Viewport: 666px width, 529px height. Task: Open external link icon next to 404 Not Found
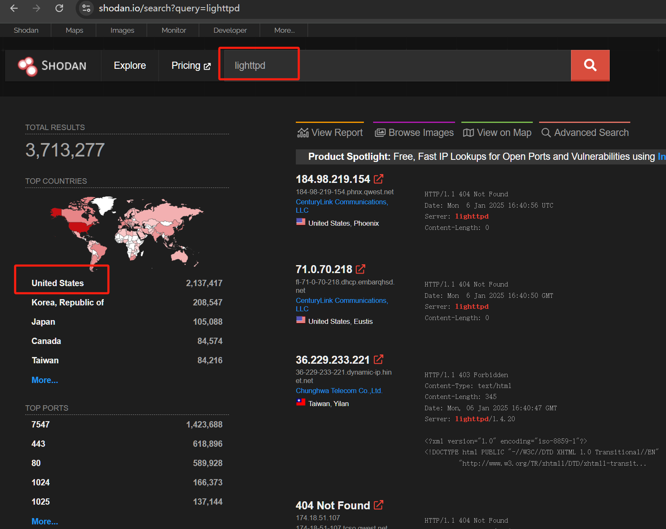[379, 505]
